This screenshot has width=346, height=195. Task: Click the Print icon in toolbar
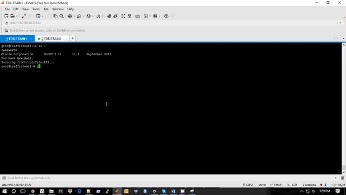click(70, 16)
